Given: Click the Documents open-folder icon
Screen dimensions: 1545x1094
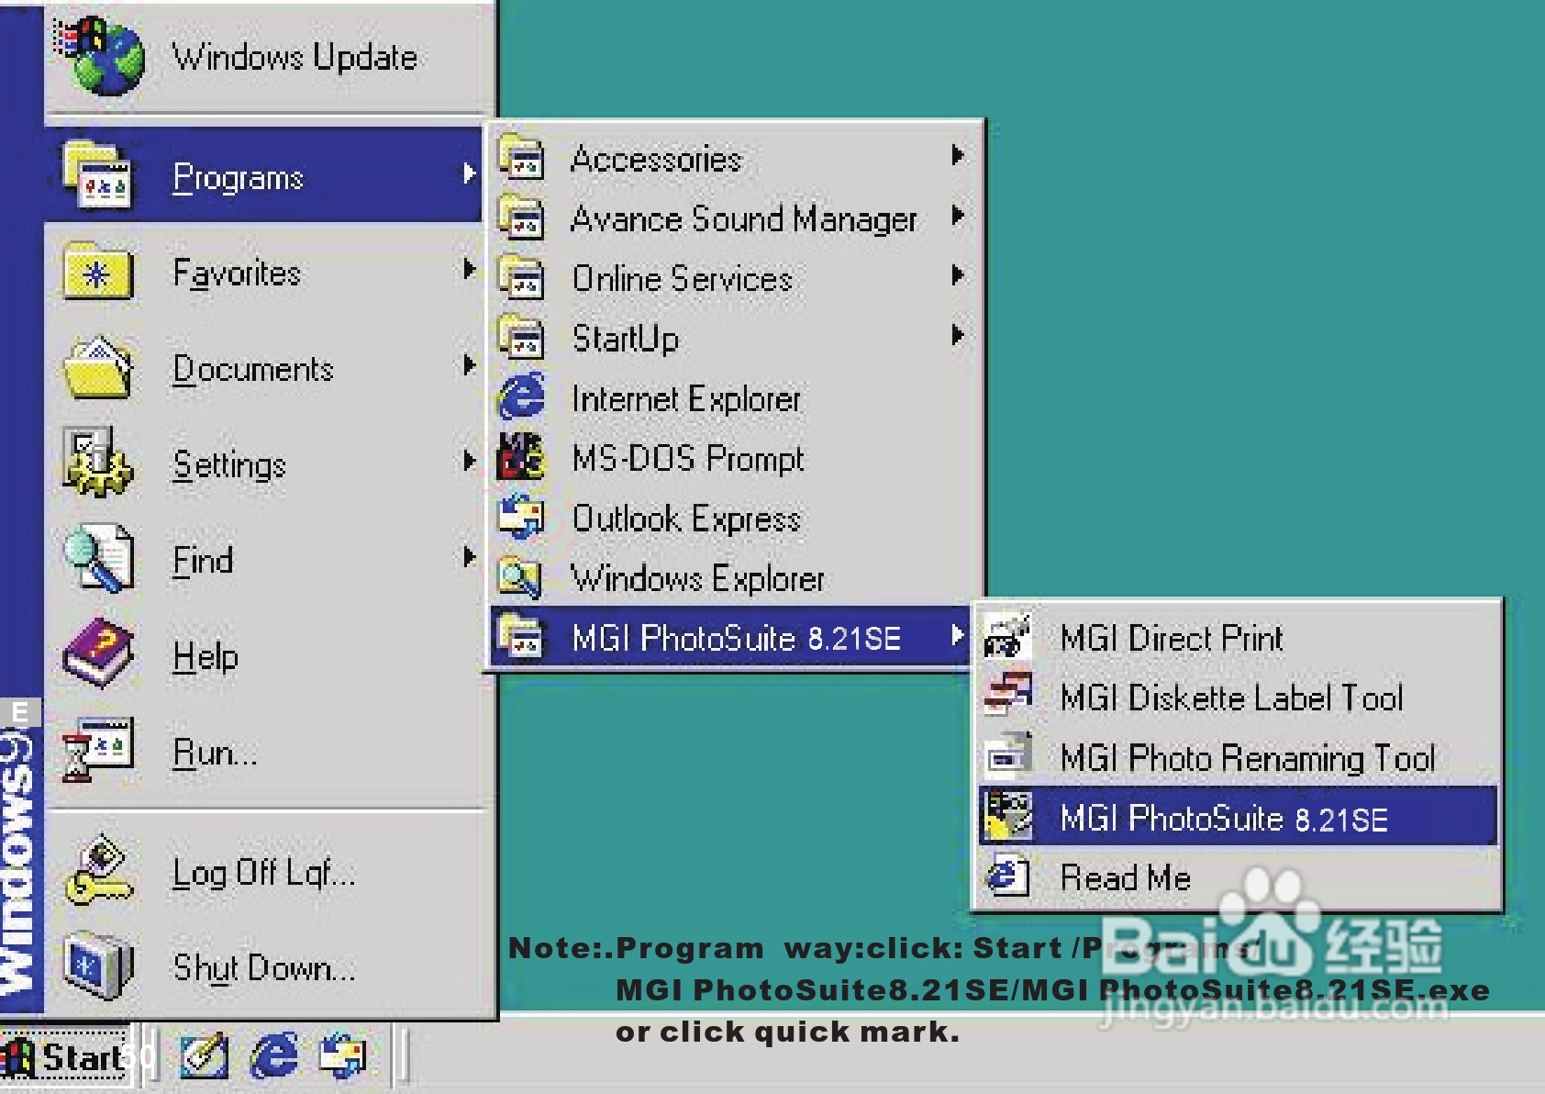Looking at the screenshot, I should point(98,368).
